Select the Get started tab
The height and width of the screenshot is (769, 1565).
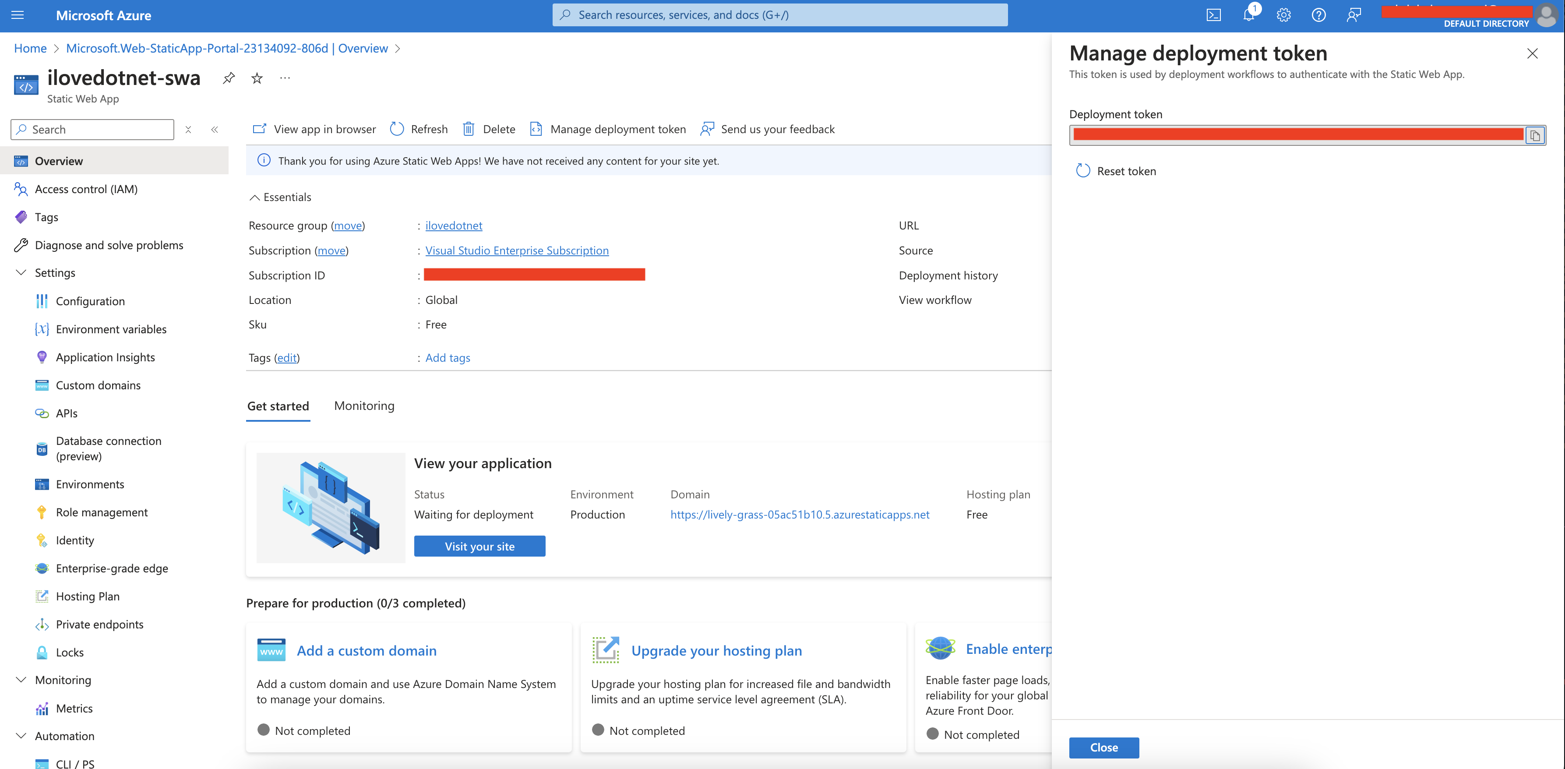[x=278, y=406]
